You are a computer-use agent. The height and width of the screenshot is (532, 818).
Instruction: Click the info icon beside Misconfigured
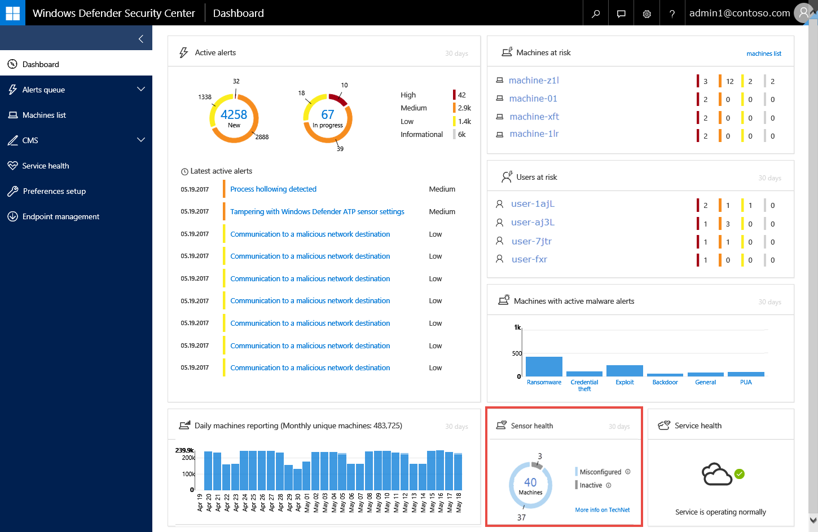[628, 472]
